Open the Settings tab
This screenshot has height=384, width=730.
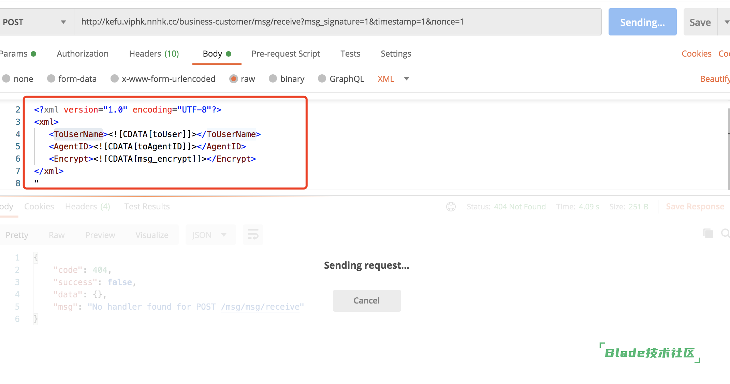tap(396, 54)
